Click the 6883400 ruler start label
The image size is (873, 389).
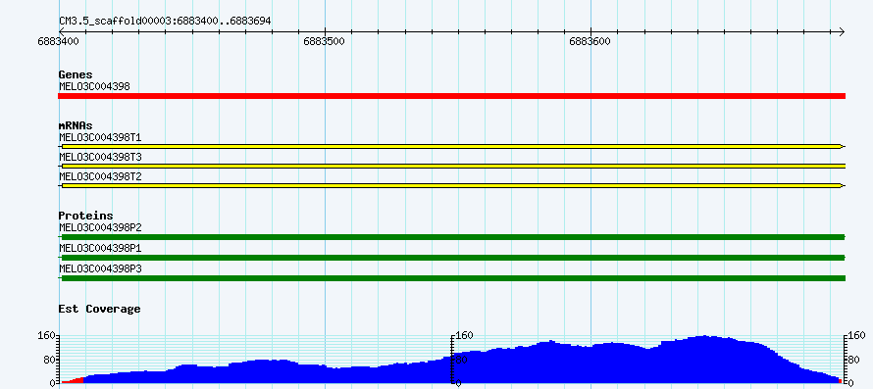pos(59,41)
